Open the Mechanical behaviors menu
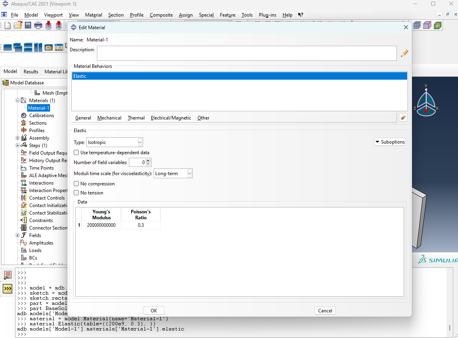Screen dimensions: 458x338 coord(109,118)
